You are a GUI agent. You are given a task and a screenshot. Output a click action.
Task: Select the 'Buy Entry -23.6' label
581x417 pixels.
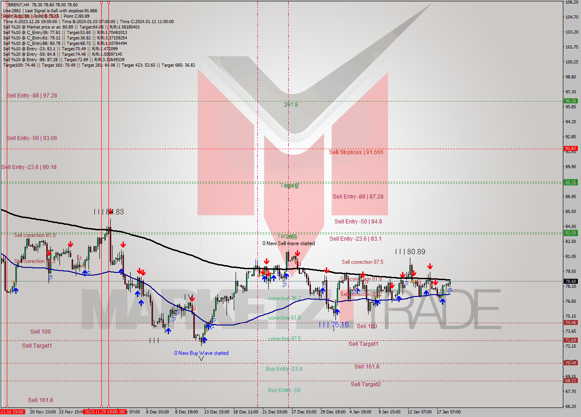point(284,369)
